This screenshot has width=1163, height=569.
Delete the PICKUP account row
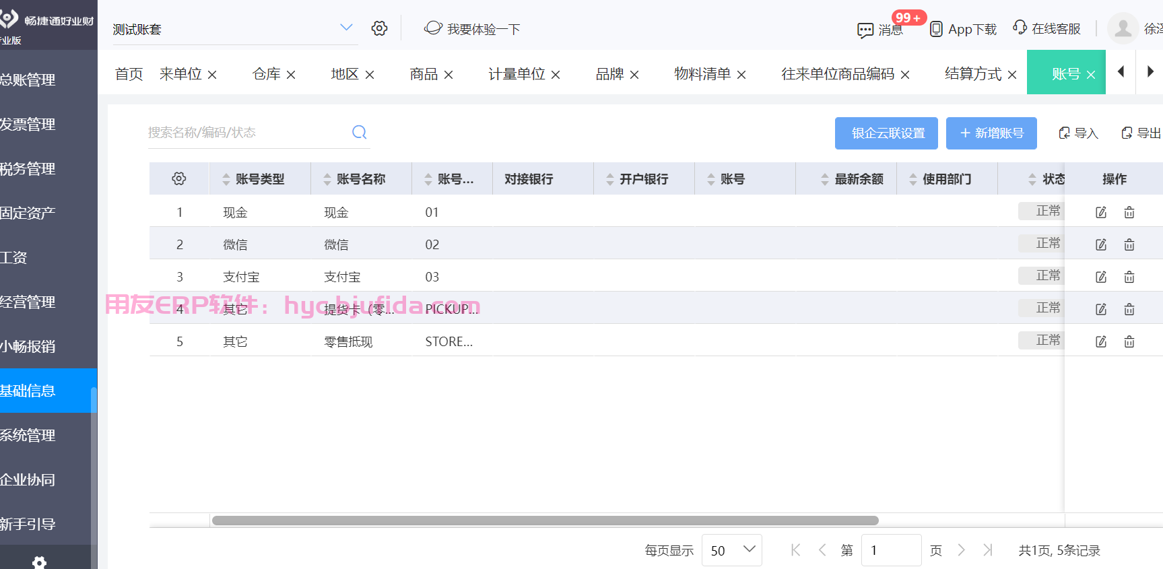coord(1129,309)
